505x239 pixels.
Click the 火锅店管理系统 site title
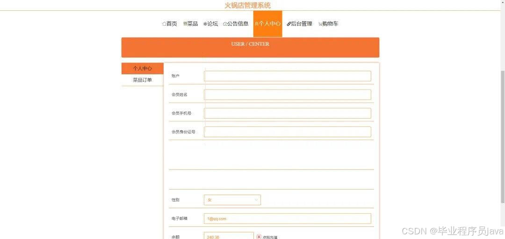coord(247,6)
